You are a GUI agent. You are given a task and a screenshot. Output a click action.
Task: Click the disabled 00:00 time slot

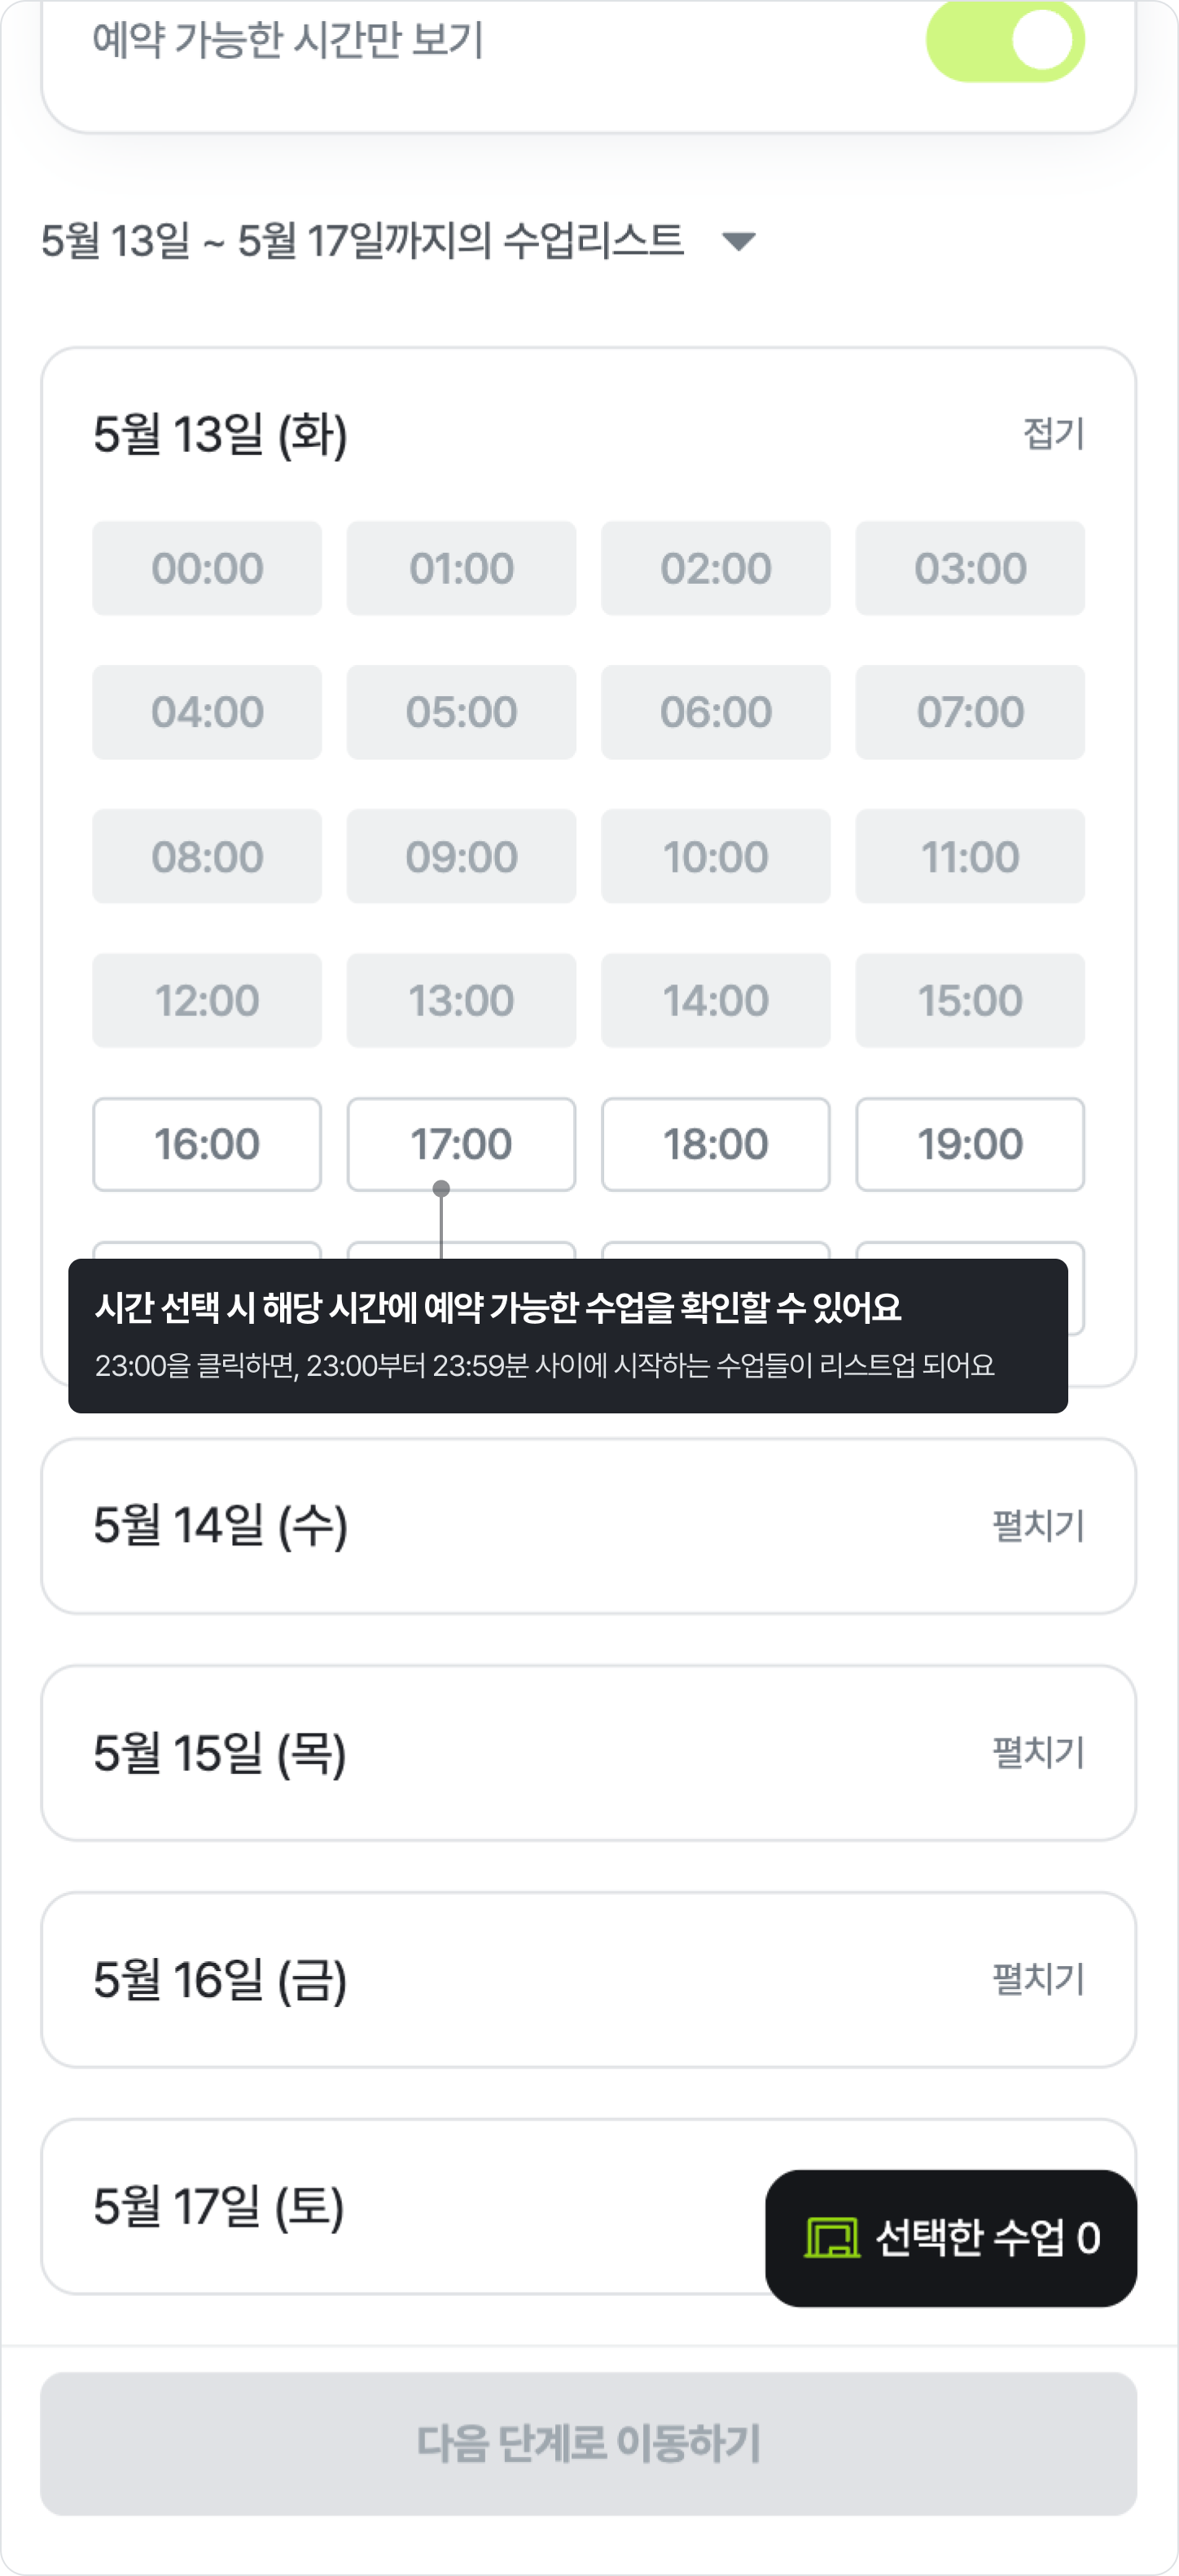207,568
